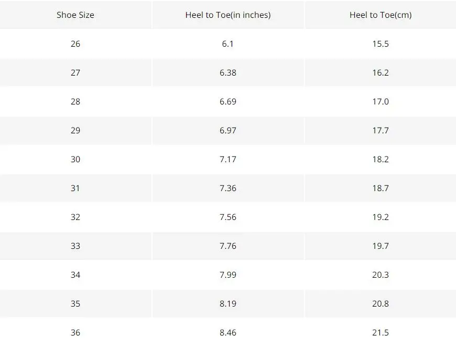The width and height of the screenshot is (456, 346).
Task: Click the 7.99 inches value
Action: click(228, 275)
